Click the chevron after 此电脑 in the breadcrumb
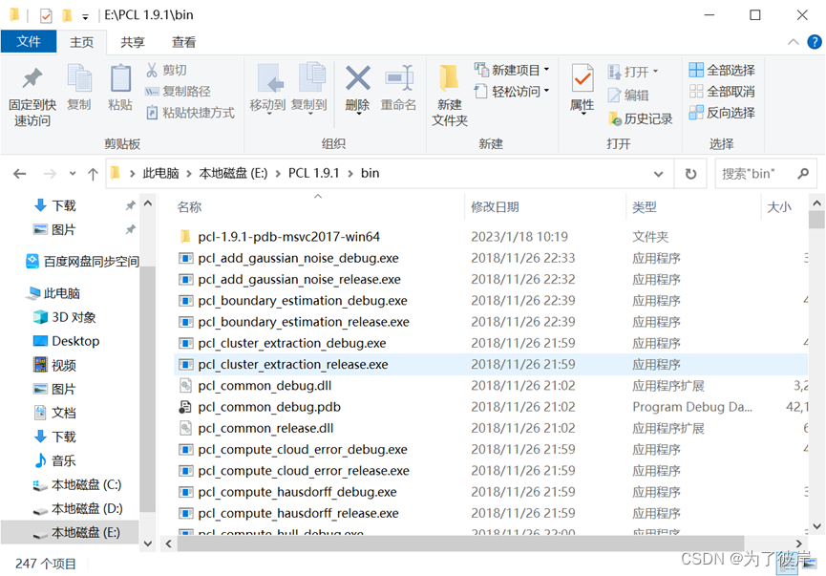The height and width of the screenshot is (576, 826). pyautogui.click(x=189, y=174)
